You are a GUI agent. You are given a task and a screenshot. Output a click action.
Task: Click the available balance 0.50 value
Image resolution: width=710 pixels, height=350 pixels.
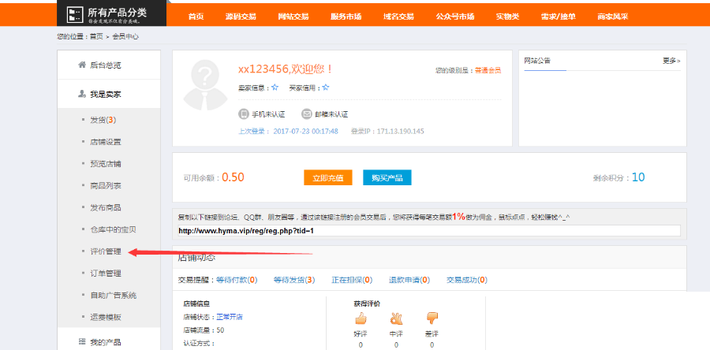tap(234, 177)
